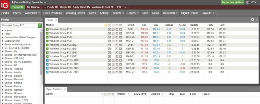Select Shares - Germany in Finder
The image size is (260, 104).
(14, 90)
